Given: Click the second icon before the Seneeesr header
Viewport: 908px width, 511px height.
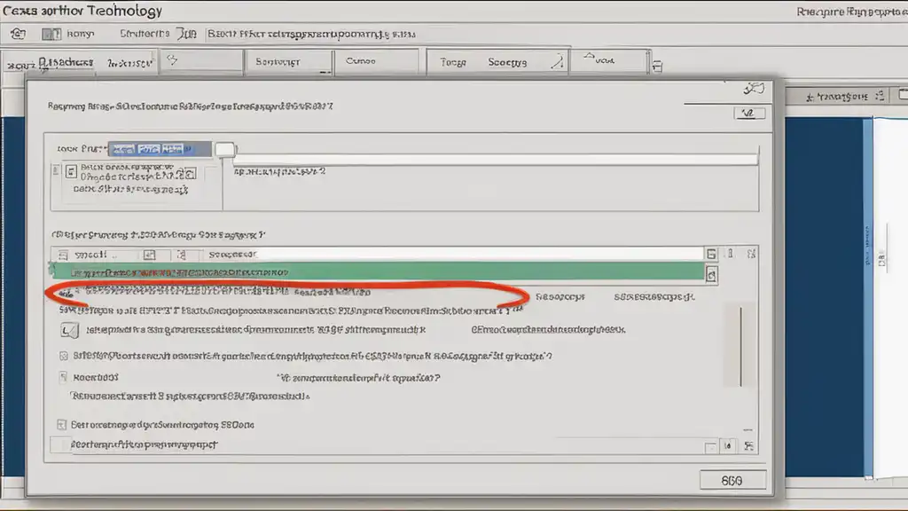Looking at the screenshot, I should pos(182,255).
